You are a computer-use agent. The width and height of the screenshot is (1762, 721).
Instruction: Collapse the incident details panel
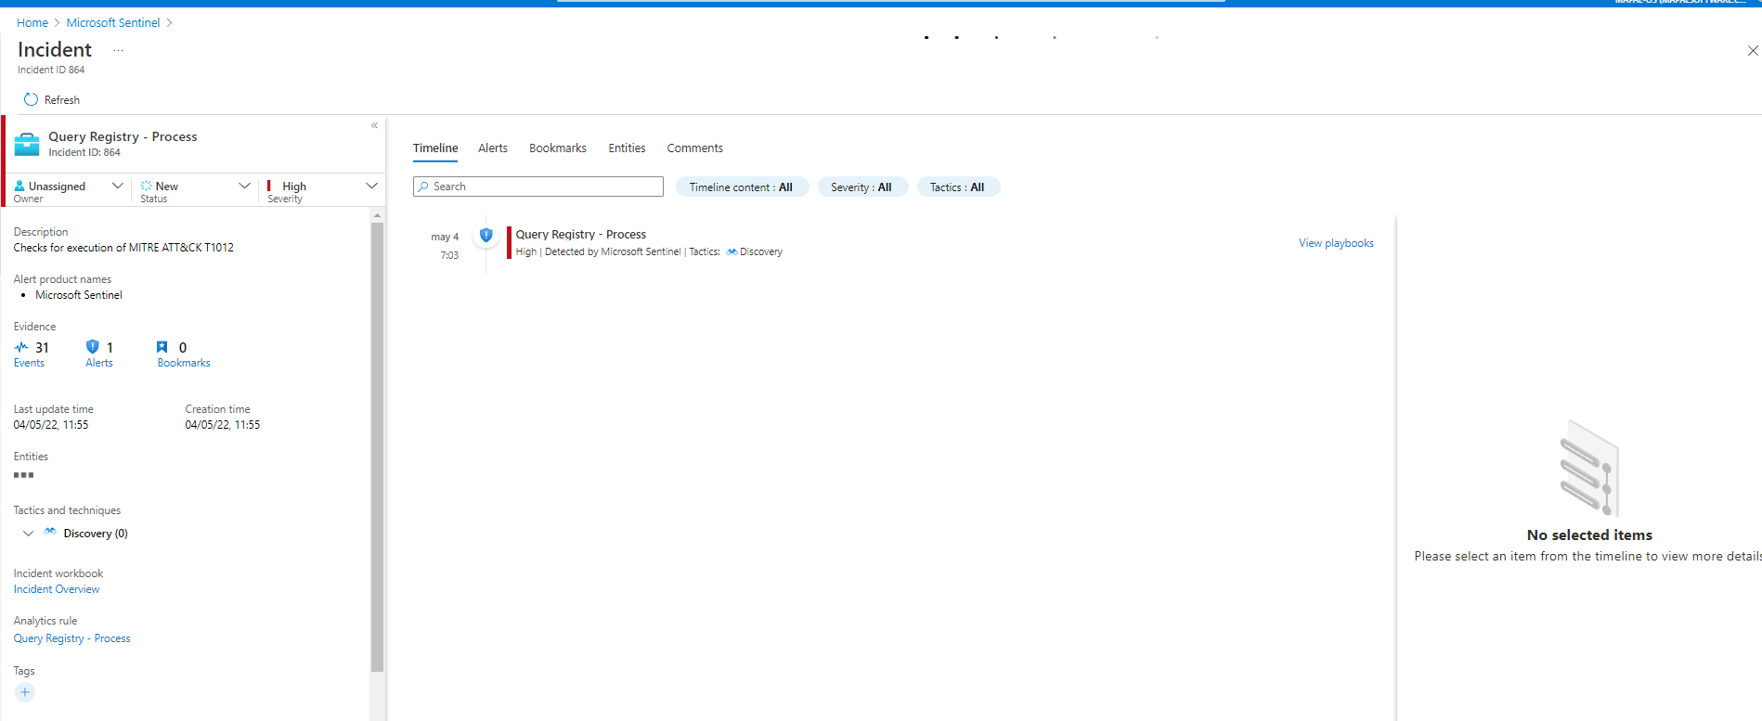[374, 125]
